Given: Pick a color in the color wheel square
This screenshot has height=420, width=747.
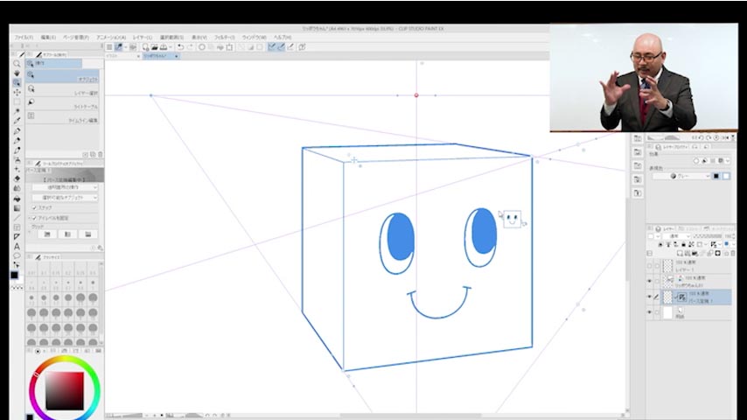Looking at the screenshot, I should click(x=65, y=391).
